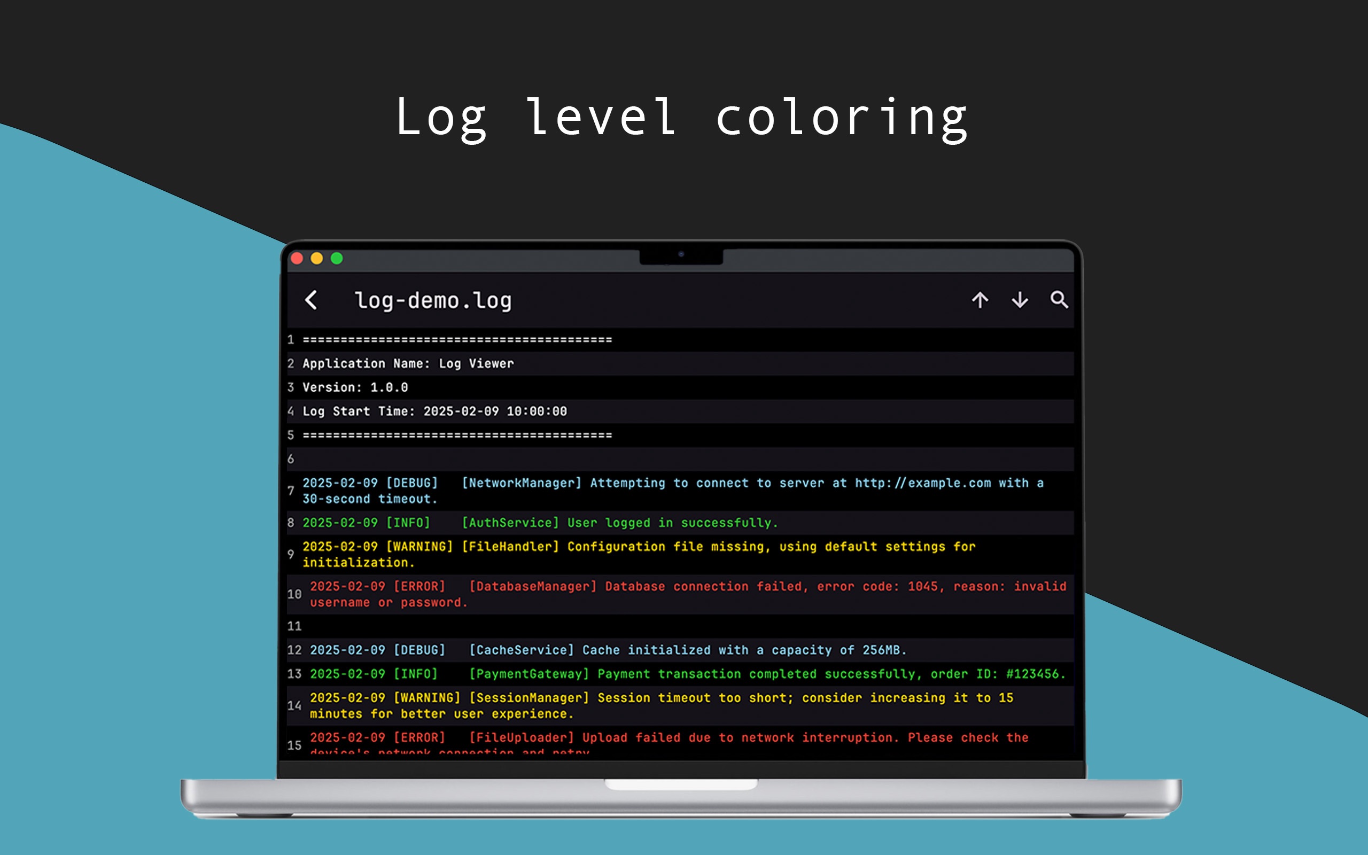Open search with the magnifier icon
This screenshot has width=1368, height=855.
(x=1059, y=300)
